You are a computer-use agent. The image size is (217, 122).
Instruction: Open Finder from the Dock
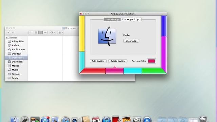click(15, 120)
